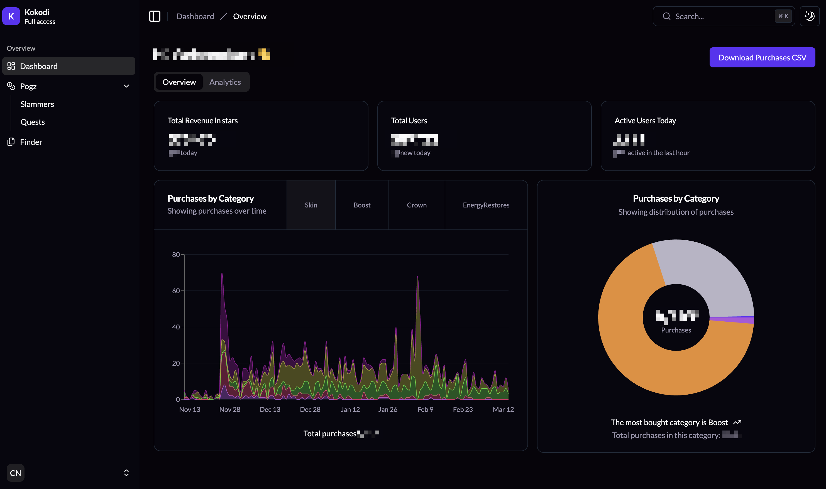826x489 pixels.
Task: Switch to the Analytics tab
Action: pos(225,82)
